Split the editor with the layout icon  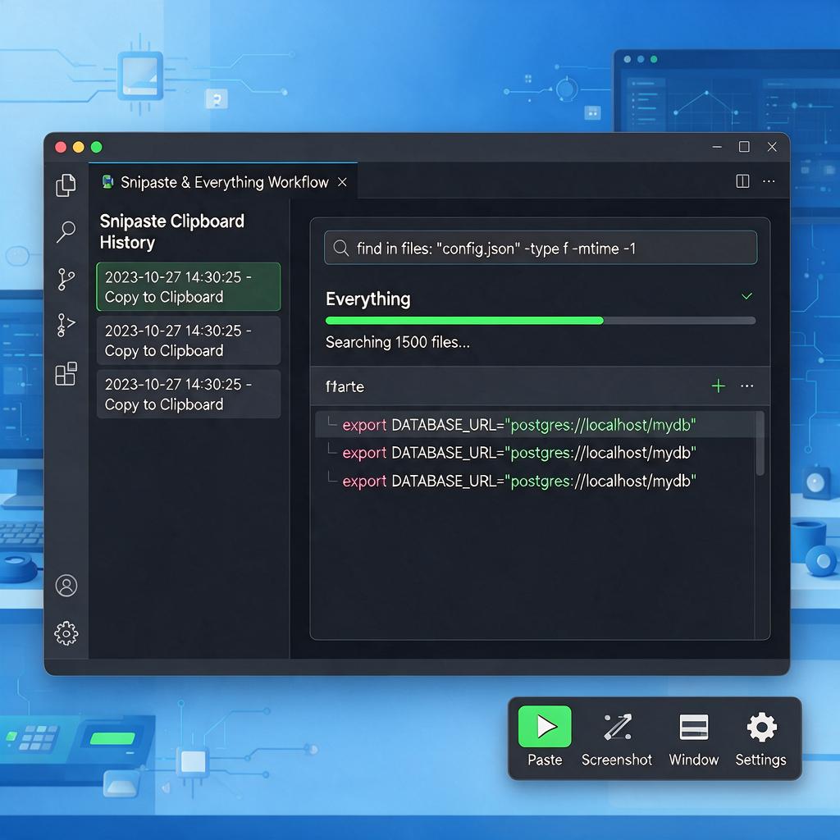742,181
